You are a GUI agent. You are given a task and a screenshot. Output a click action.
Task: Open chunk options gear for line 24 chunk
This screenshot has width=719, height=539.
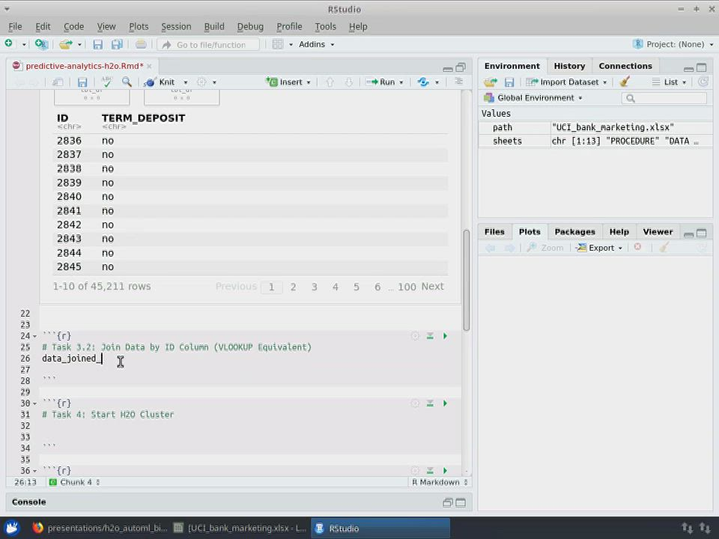[415, 336]
